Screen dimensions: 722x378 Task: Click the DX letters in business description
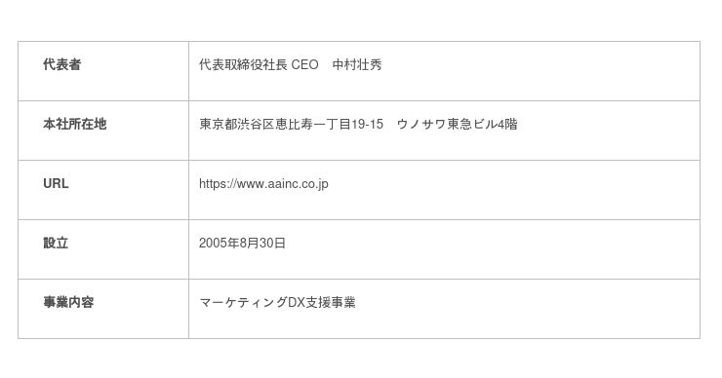point(297,303)
